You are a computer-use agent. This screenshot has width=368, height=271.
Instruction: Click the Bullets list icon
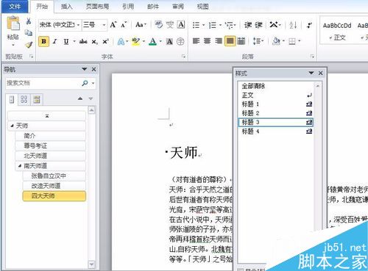click(196, 25)
